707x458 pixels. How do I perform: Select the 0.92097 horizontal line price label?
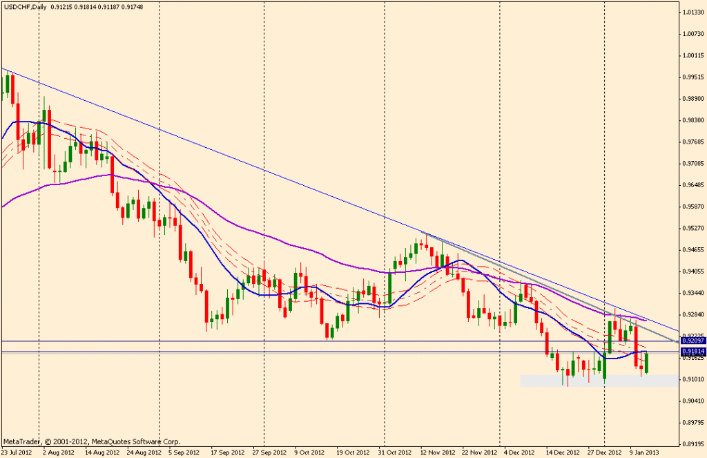(x=692, y=341)
